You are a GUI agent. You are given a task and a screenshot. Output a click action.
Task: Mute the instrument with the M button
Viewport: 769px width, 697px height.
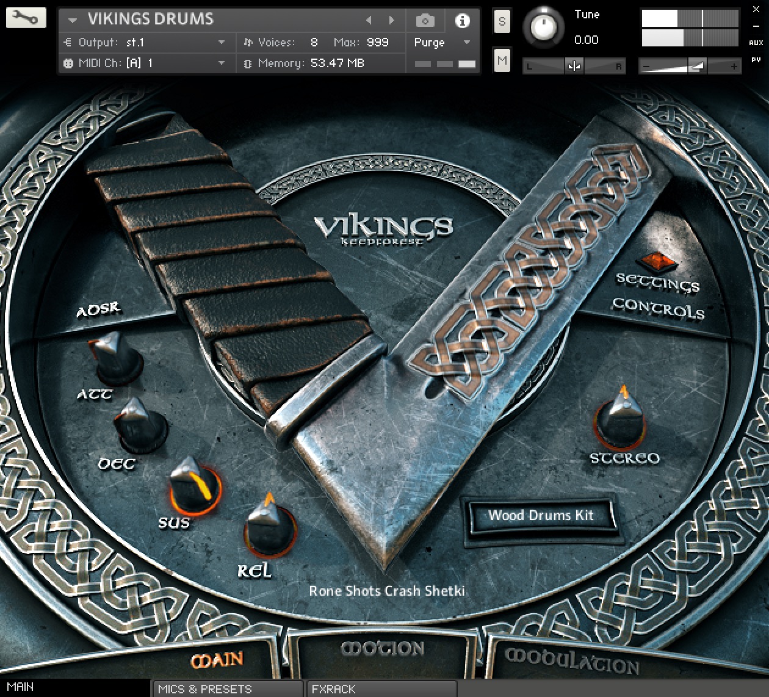point(502,60)
